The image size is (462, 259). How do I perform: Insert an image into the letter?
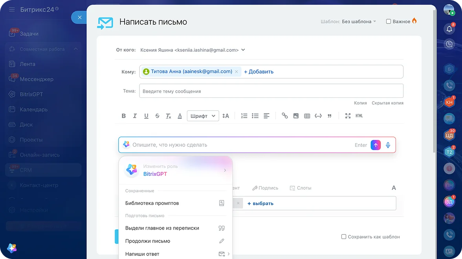tap(296, 116)
